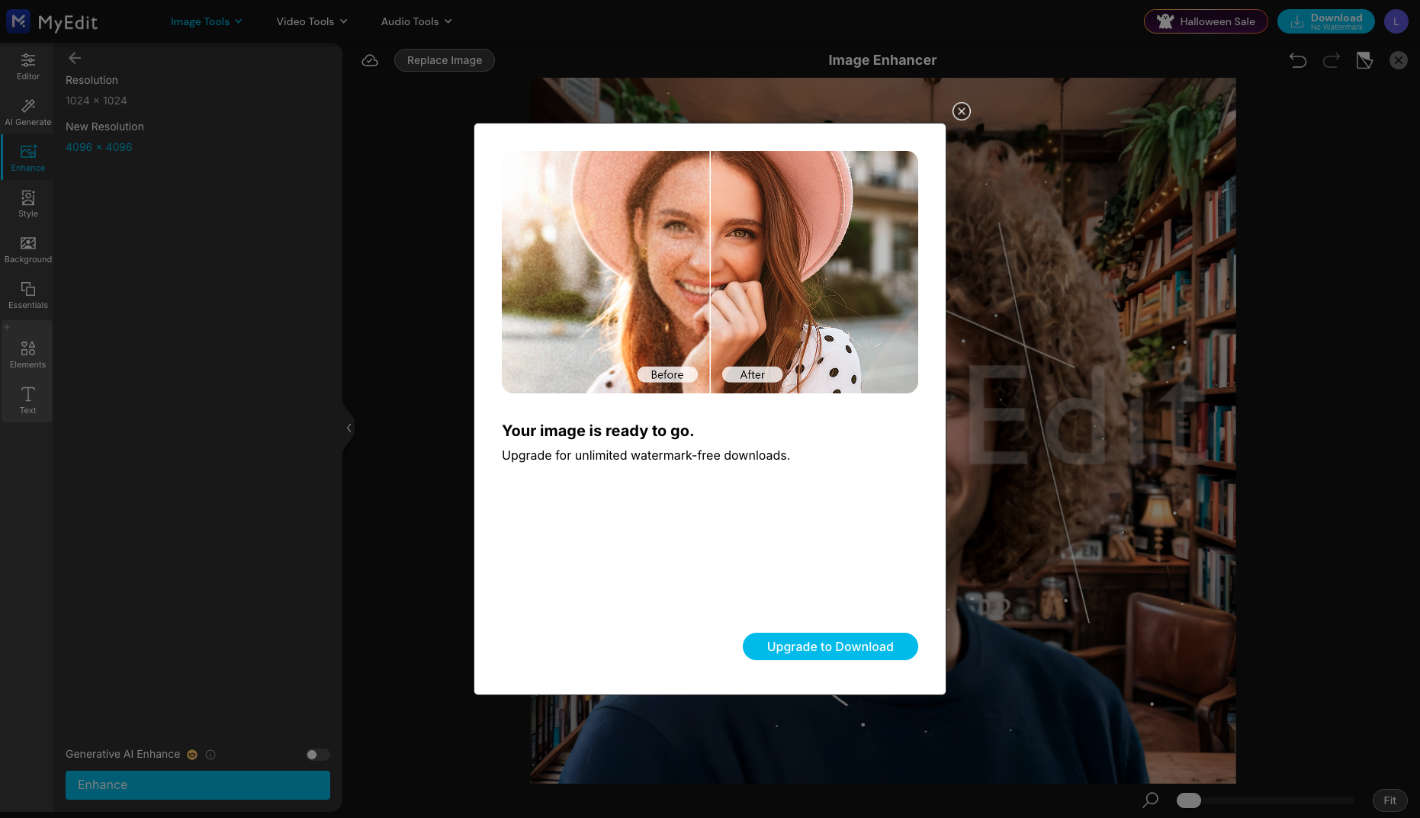Screen dimensions: 1420x818
Task: Open the Style tool
Action: (x=28, y=204)
